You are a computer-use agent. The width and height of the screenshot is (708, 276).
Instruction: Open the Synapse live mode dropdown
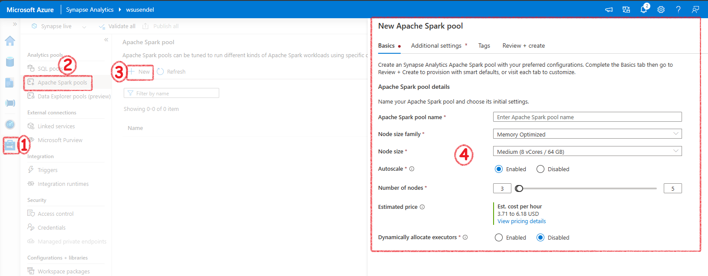(59, 26)
